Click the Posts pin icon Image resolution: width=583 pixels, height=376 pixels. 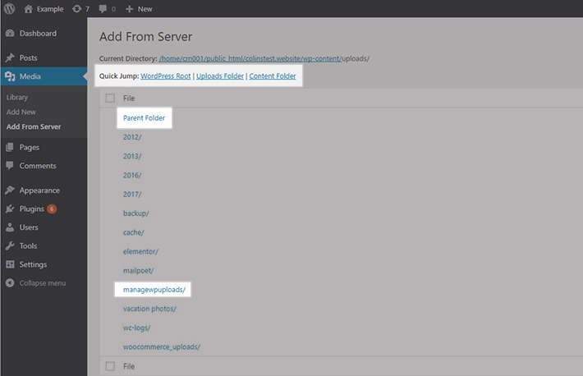point(10,58)
